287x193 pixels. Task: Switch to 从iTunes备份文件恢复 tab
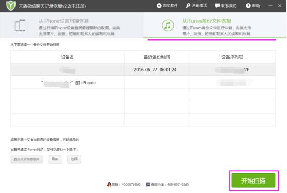click(215, 25)
